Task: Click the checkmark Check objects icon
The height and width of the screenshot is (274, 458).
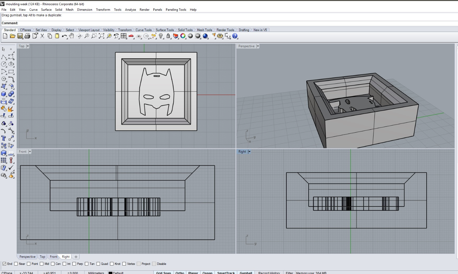Action: point(11,168)
